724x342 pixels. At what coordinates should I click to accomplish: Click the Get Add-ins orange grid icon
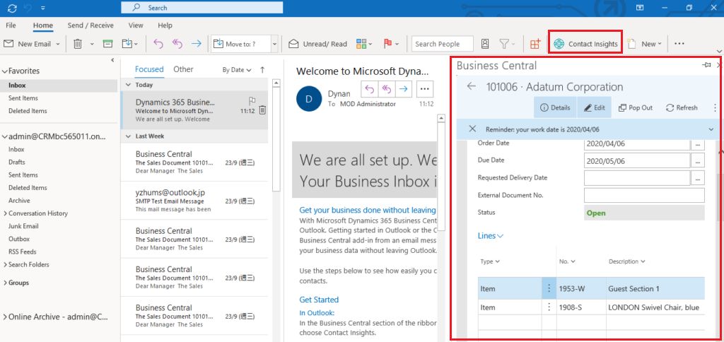coord(535,44)
